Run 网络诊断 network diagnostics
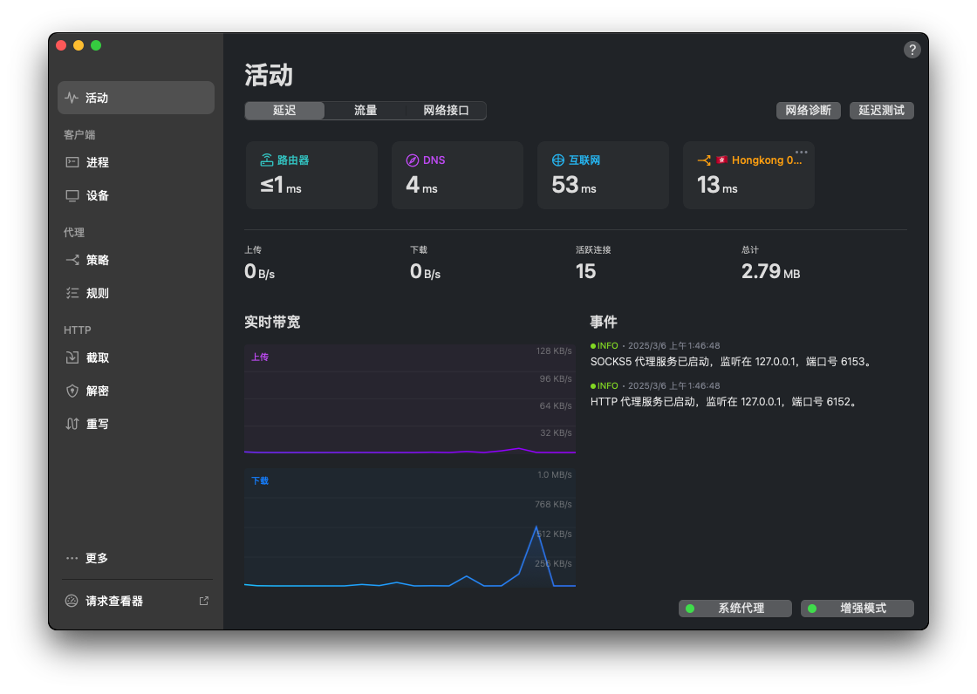Image resolution: width=977 pixels, height=694 pixels. click(808, 111)
